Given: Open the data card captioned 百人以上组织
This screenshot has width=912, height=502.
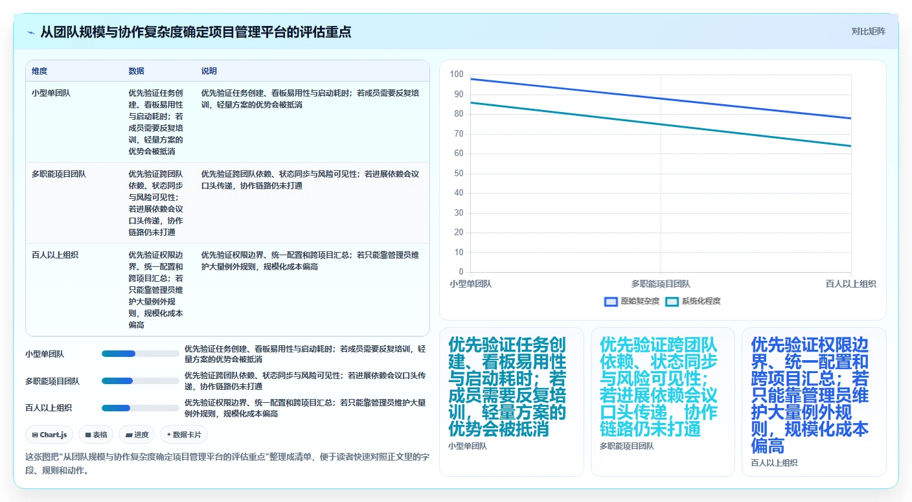Looking at the screenshot, I should pos(814,402).
